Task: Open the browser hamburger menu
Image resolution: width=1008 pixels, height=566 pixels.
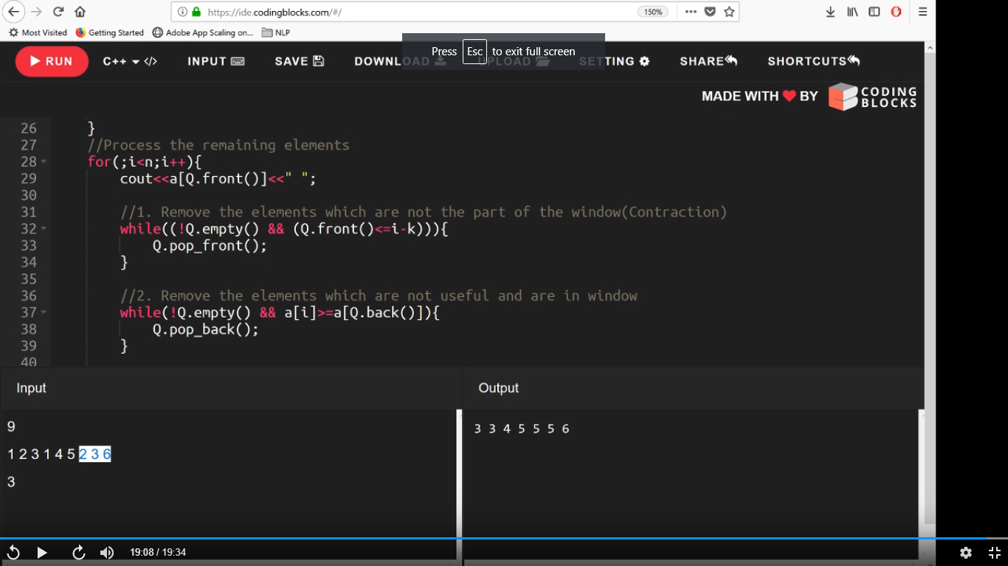Action: (x=922, y=12)
